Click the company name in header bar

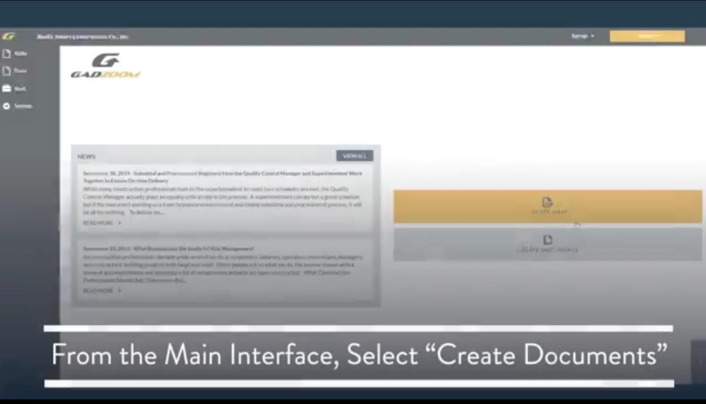(x=83, y=37)
